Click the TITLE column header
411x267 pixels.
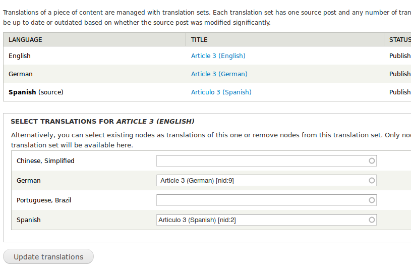pos(199,39)
